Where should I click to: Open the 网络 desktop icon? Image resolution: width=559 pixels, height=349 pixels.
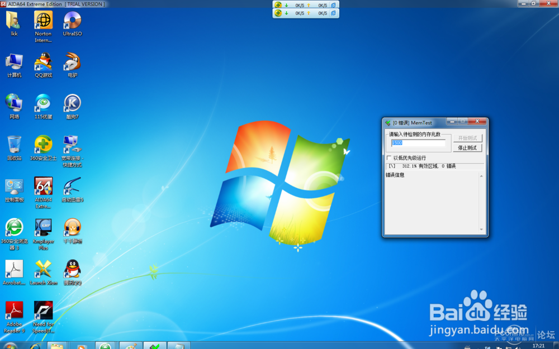(14, 107)
